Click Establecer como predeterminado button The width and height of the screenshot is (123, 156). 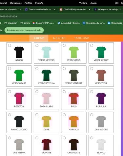(x=24, y=30)
